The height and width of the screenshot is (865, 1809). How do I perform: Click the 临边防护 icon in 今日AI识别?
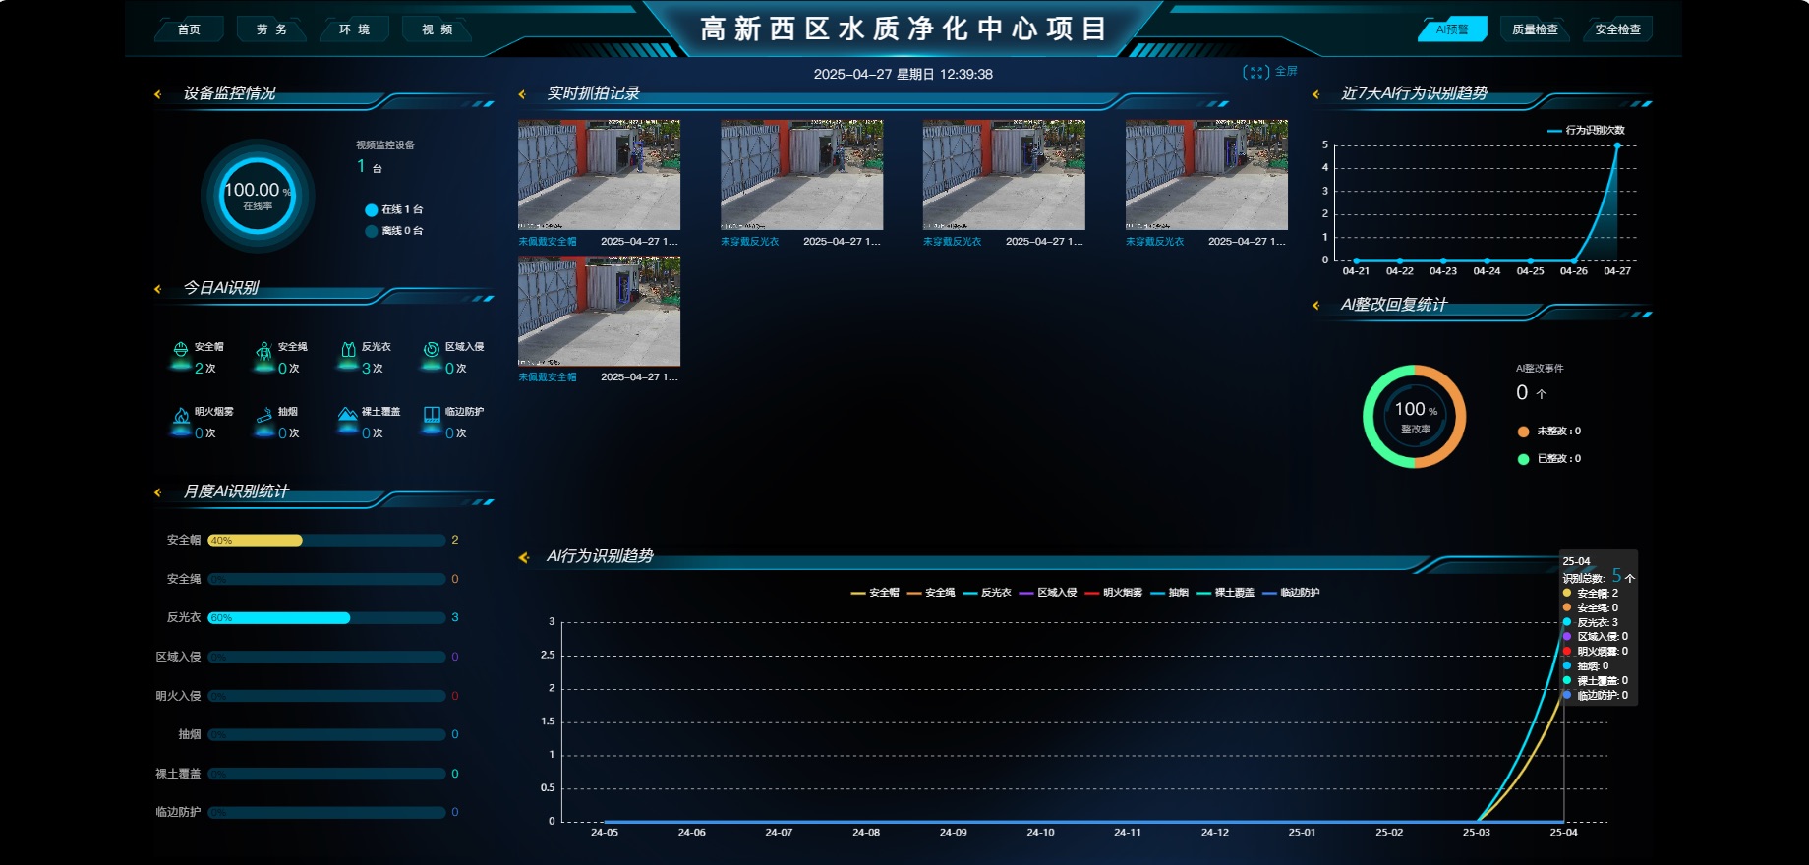432,415
